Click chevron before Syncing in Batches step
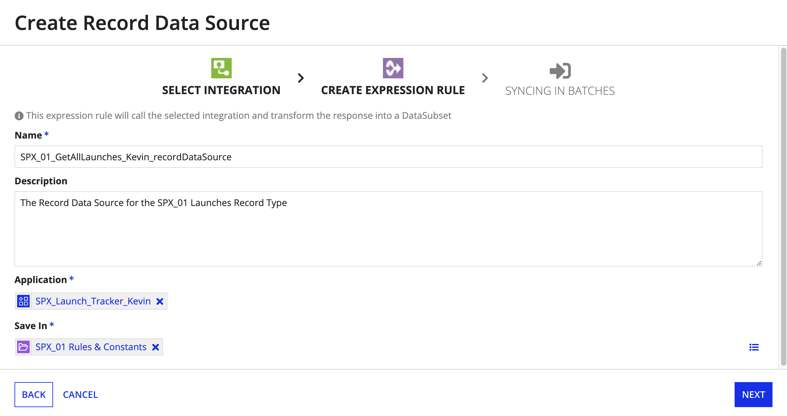 click(x=485, y=78)
